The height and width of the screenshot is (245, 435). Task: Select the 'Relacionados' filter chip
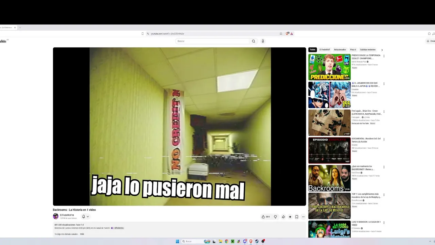(340, 50)
